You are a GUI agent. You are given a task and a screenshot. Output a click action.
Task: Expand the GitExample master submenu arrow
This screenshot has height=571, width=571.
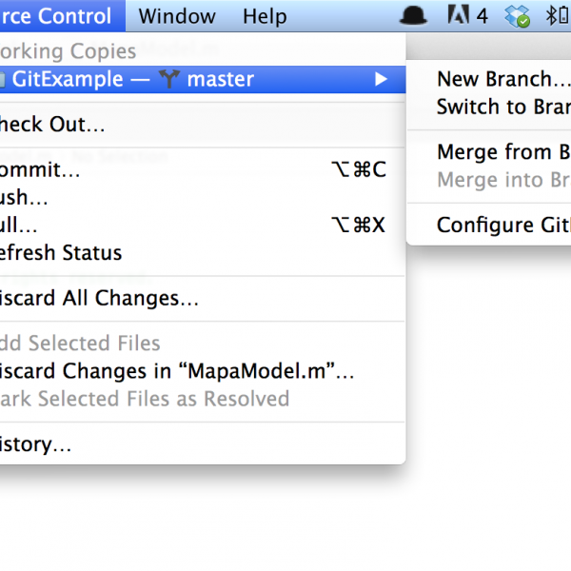(x=381, y=79)
